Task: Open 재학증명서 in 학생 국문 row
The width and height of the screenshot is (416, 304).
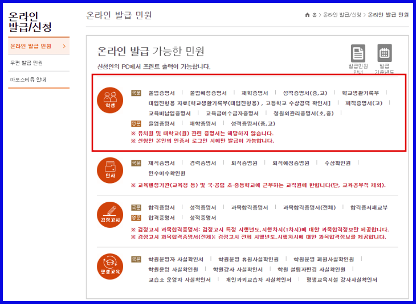Action: [x=255, y=93]
